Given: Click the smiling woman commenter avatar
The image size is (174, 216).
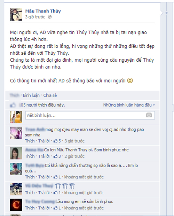Looking at the screenshot, I should (x=16, y=153).
